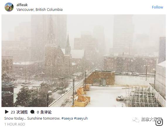Open the #seeya hashtag
The image size is (167, 127).
pos(67,118)
